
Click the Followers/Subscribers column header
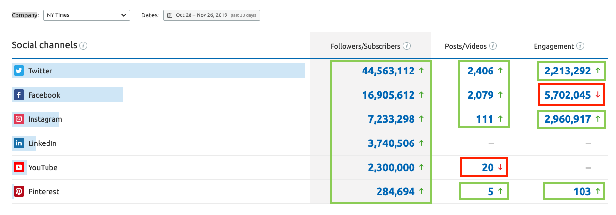pos(365,46)
